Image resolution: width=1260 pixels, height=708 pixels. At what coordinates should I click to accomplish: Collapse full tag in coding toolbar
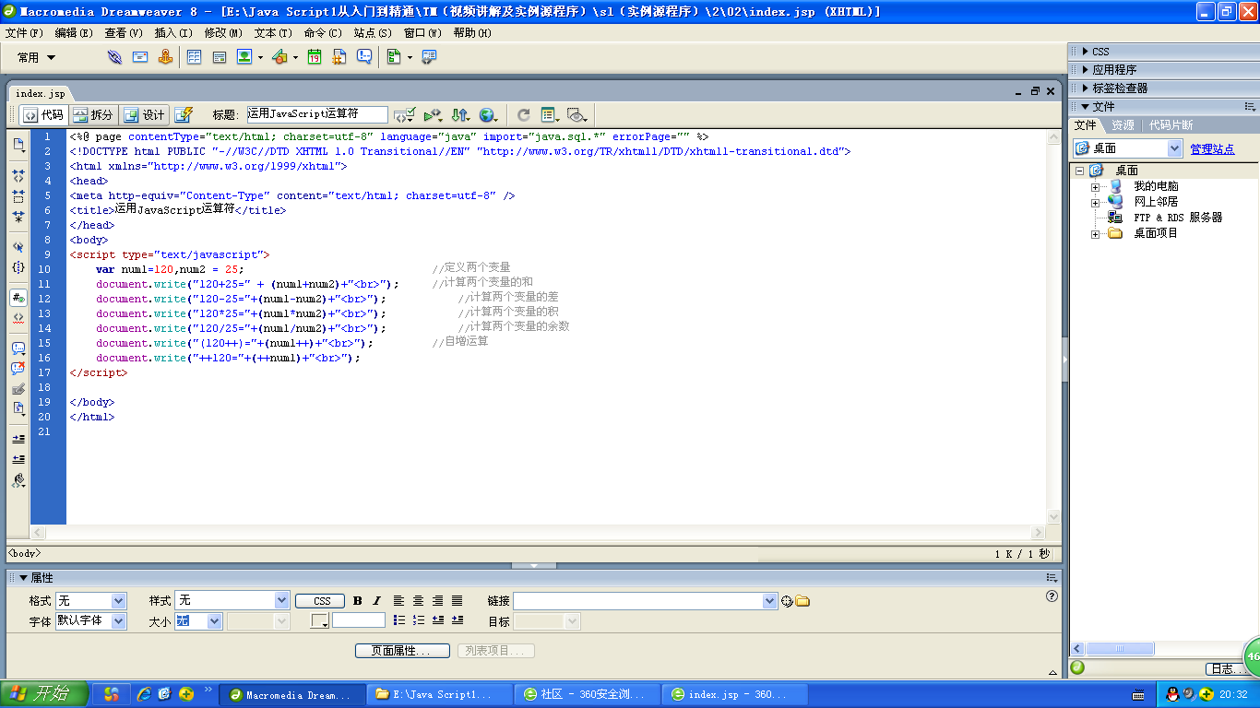(x=18, y=175)
